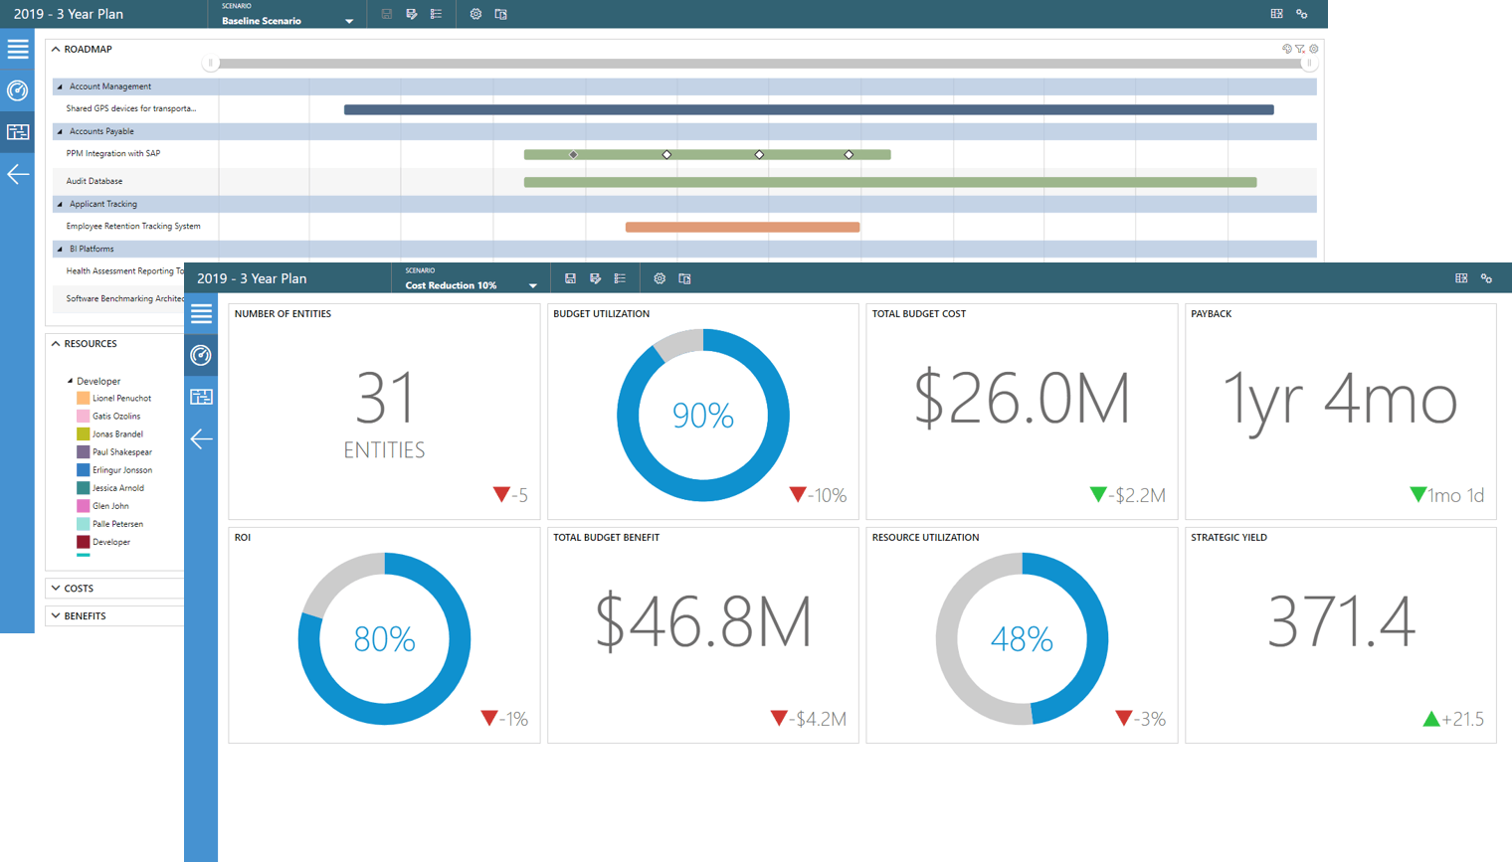Click the color palette icon in the Roadmap panel

[1287, 49]
